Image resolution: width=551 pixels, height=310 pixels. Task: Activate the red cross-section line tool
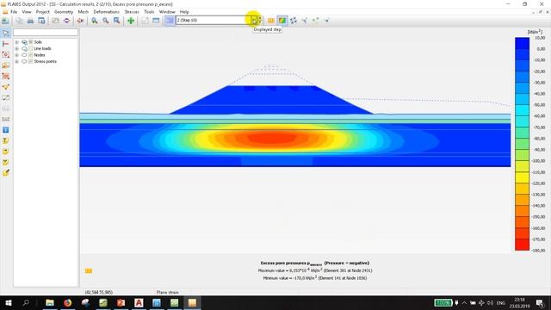(6, 44)
